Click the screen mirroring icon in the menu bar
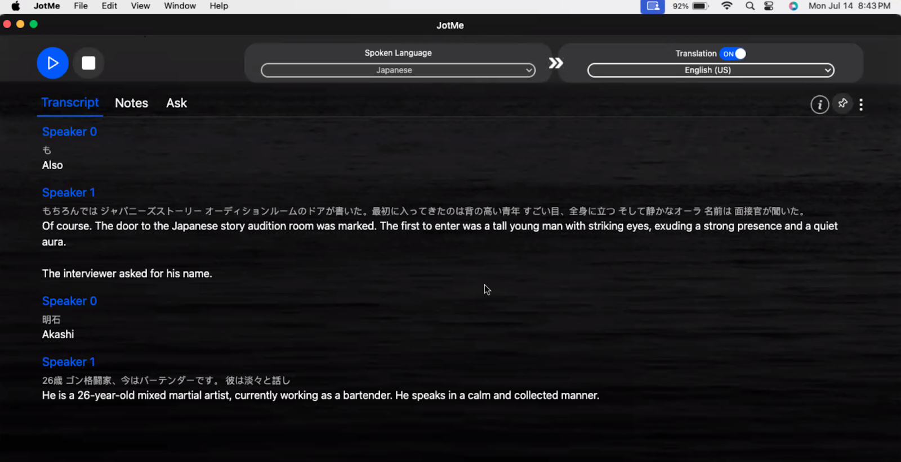Viewport: 901px width, 462px height. click(653, 6)
